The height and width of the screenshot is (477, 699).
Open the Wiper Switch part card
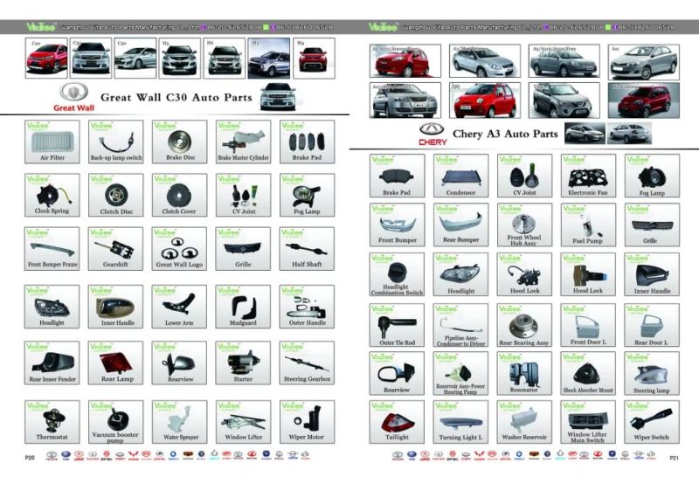[x=652, y=421]
